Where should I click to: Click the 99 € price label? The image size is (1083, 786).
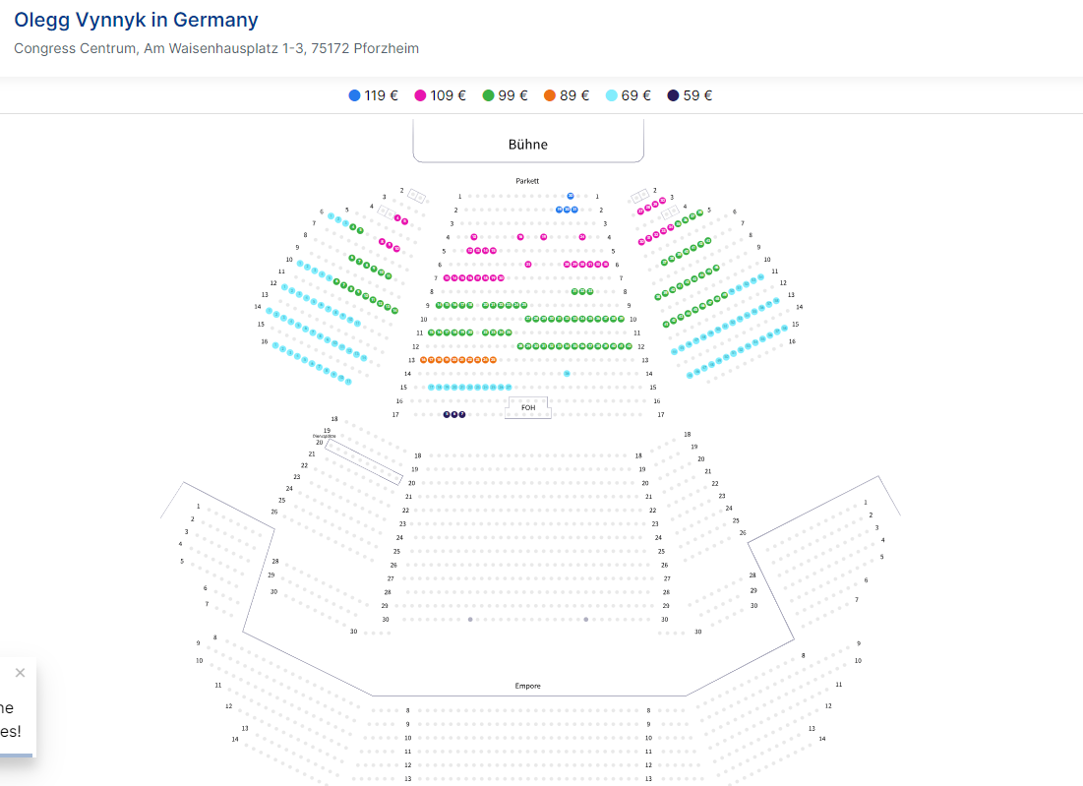(x=512, y=95)
